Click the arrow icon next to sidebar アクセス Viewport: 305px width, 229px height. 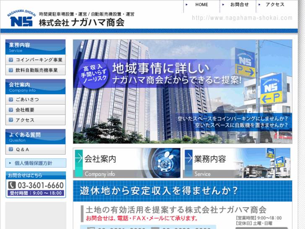(11, 120)
